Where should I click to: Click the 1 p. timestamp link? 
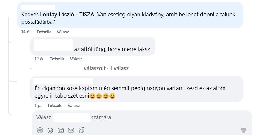tap(38, 106)
